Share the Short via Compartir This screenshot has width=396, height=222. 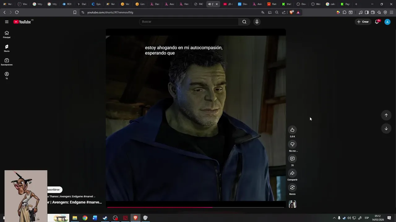(x=292, y=173)
